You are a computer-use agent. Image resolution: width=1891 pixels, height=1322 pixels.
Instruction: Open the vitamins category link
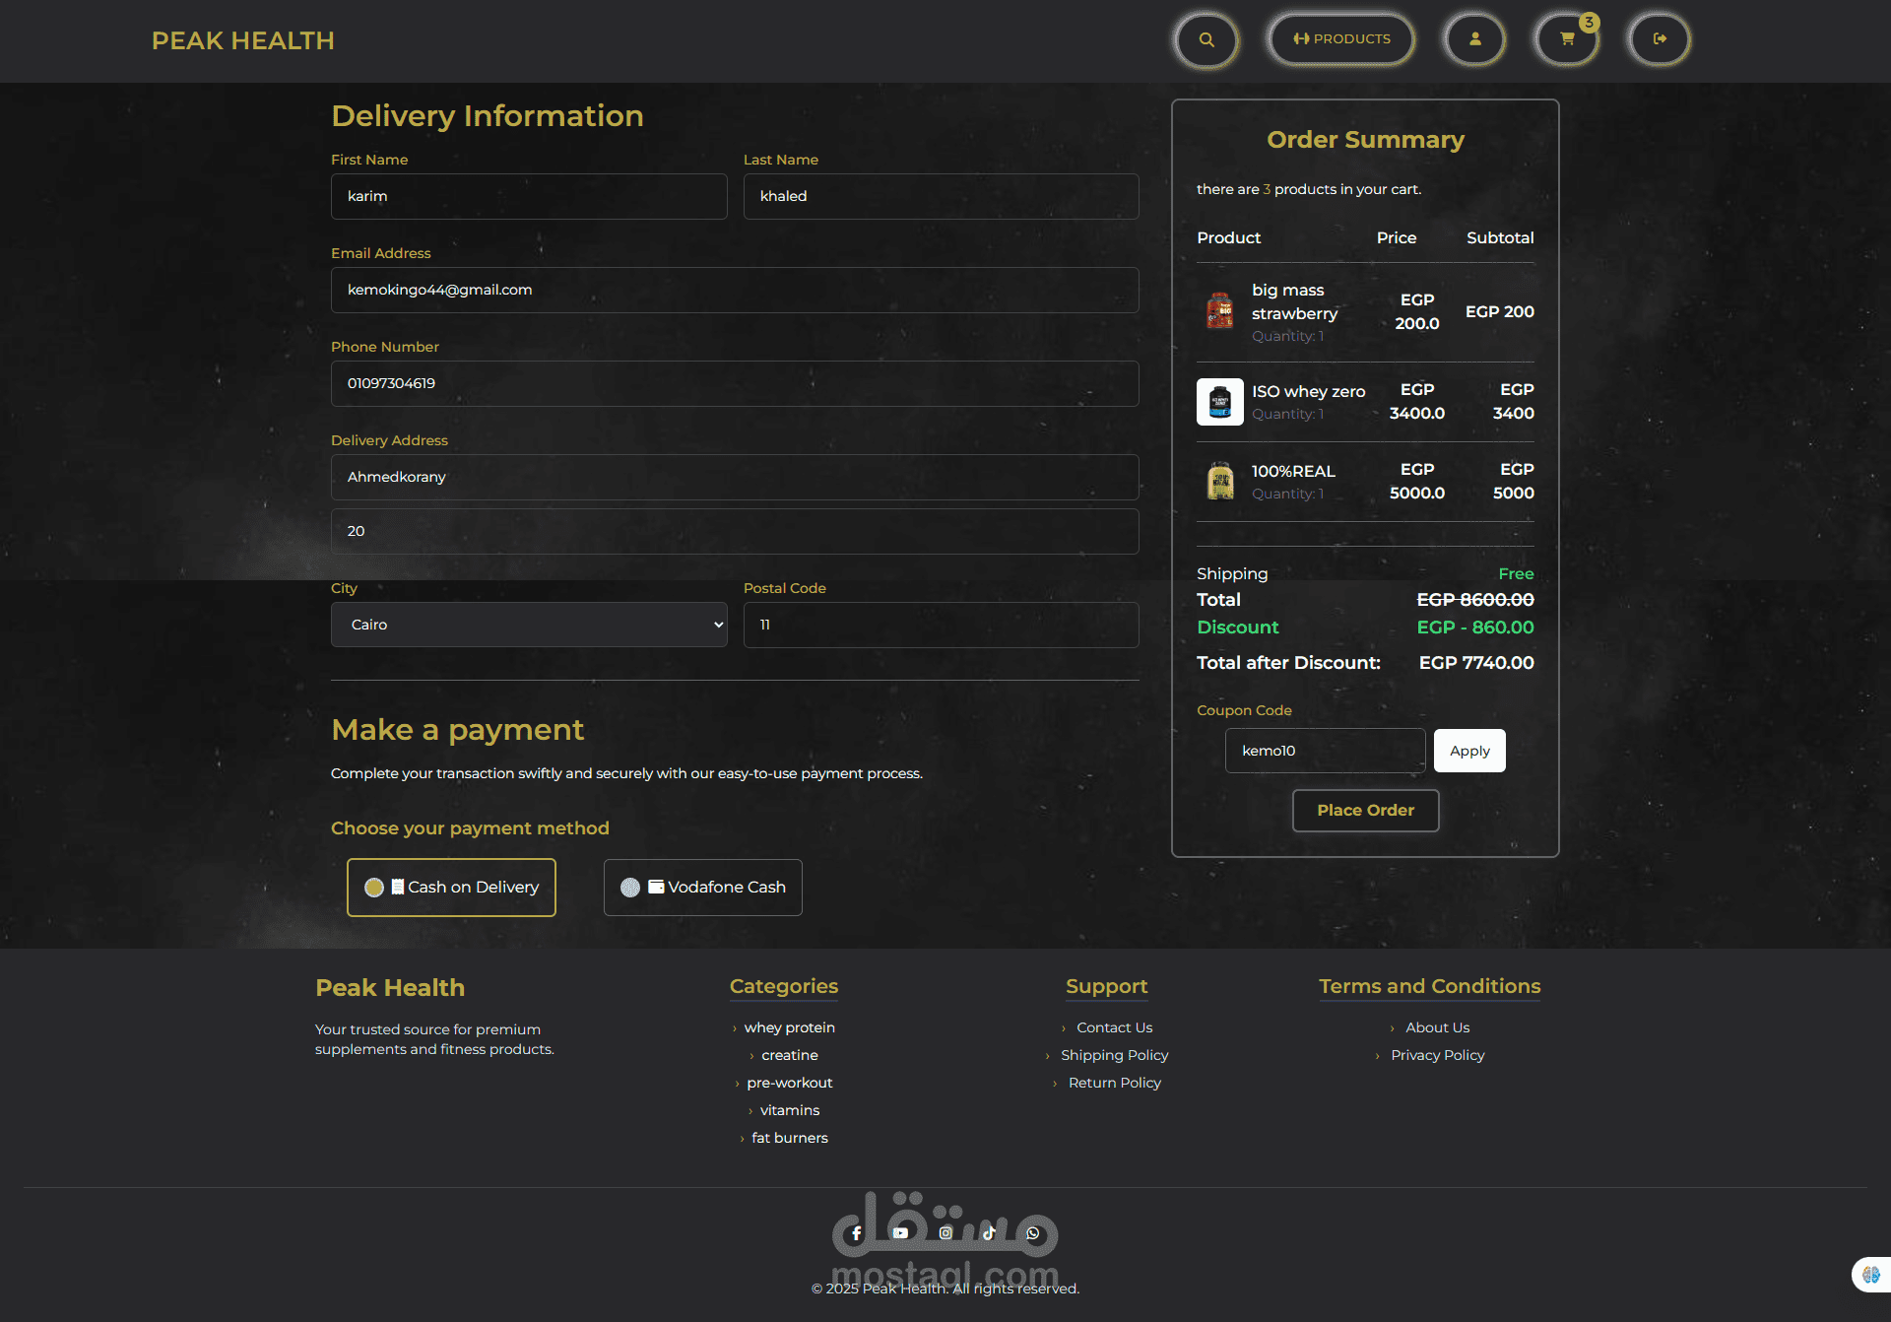click(x=790, y=1110)
